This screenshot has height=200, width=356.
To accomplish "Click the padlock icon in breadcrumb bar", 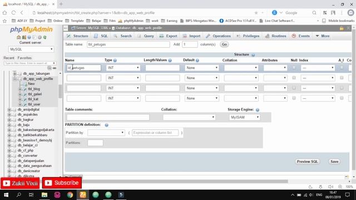I will [x=342, y=28].
